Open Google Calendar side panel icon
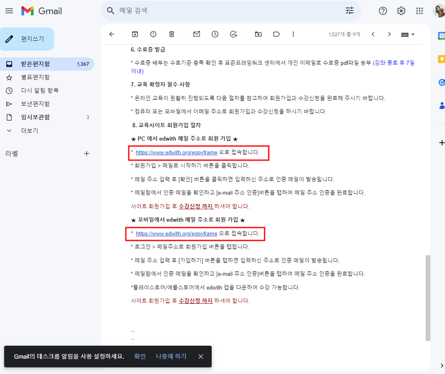 tap(441, 36)
